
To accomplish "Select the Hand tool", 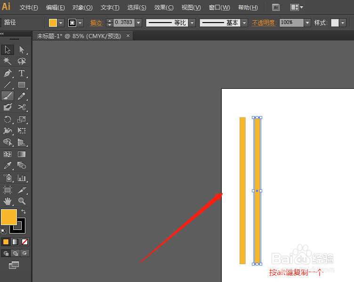I will [8, 201].
